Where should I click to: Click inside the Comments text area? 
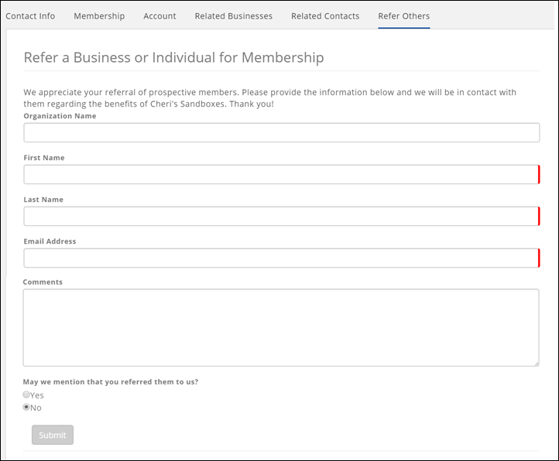281,327
